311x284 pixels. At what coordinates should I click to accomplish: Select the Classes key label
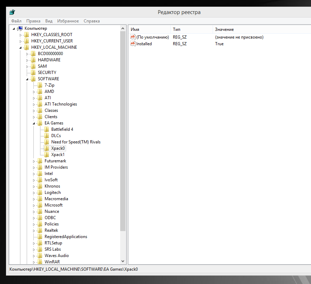[51, 110]
